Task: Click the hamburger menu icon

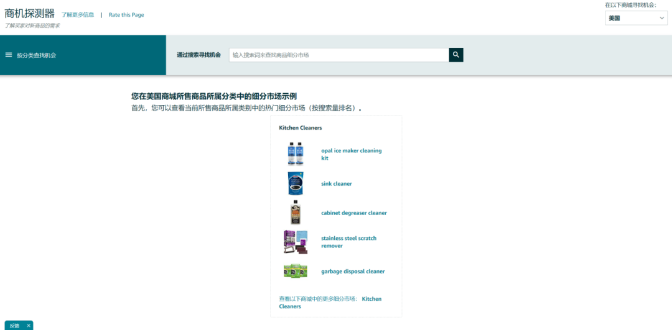Action: pos(9,55)
